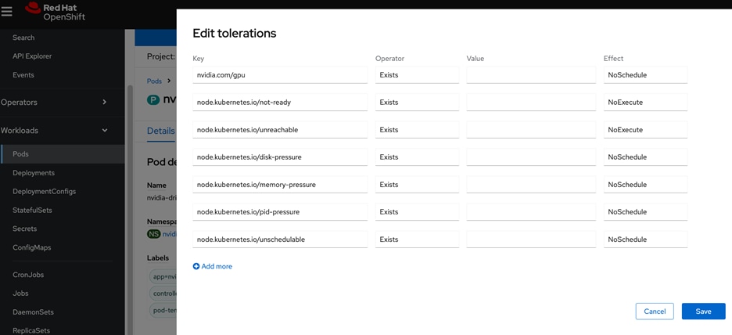Go to CronJobs in the sidebar
This screenshot has height=335, width=732.
[x=28, y=275]
